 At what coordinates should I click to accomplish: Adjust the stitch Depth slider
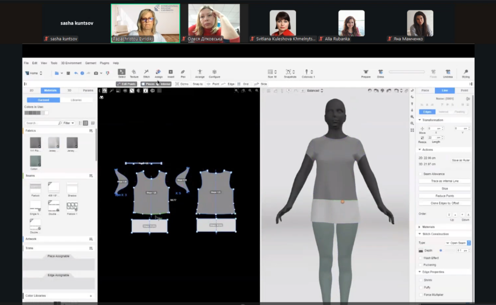tap(441, 250)
